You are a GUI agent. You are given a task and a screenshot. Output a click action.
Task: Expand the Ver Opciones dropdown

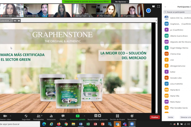click(121, 2)
